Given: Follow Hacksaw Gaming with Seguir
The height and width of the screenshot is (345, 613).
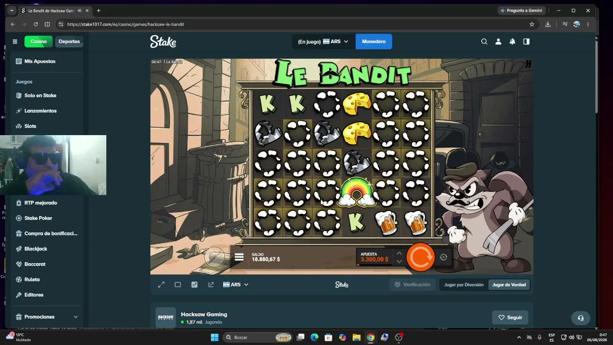Looking at the screenshot, I should click(510, 317).
